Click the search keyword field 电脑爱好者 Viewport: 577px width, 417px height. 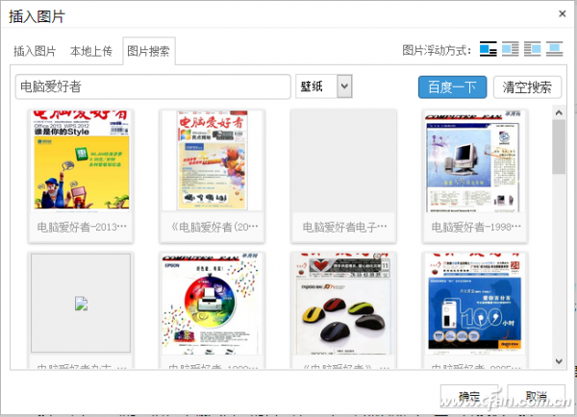click(x=153, y=86)
